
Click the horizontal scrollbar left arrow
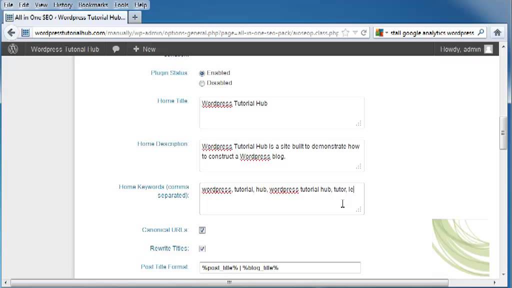pyautogui.click(x=5, y=282)
